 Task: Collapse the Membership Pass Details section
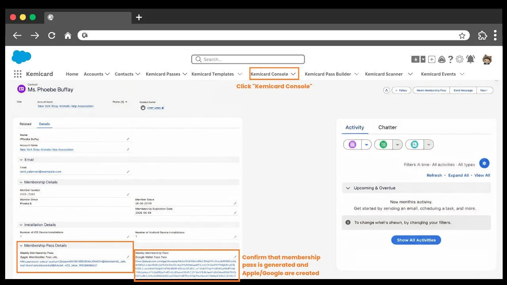point(21,245)
